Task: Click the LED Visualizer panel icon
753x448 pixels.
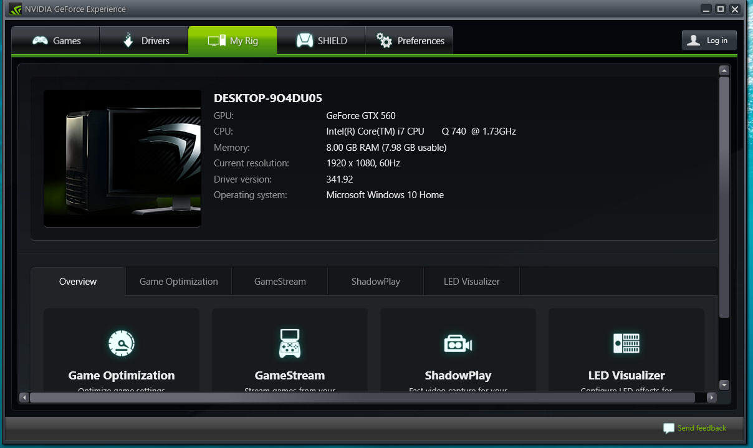Action: tap(626, 343)
